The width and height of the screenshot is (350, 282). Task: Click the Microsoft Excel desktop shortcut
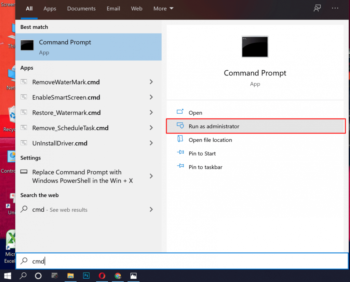tap(9, 247)
